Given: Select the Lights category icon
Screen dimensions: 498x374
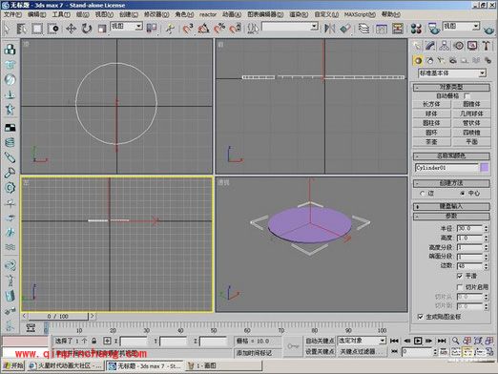Looking at the screenshot, I should coord(441,60).
